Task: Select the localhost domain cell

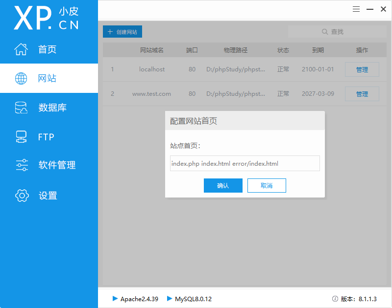Action: [152, 69]
